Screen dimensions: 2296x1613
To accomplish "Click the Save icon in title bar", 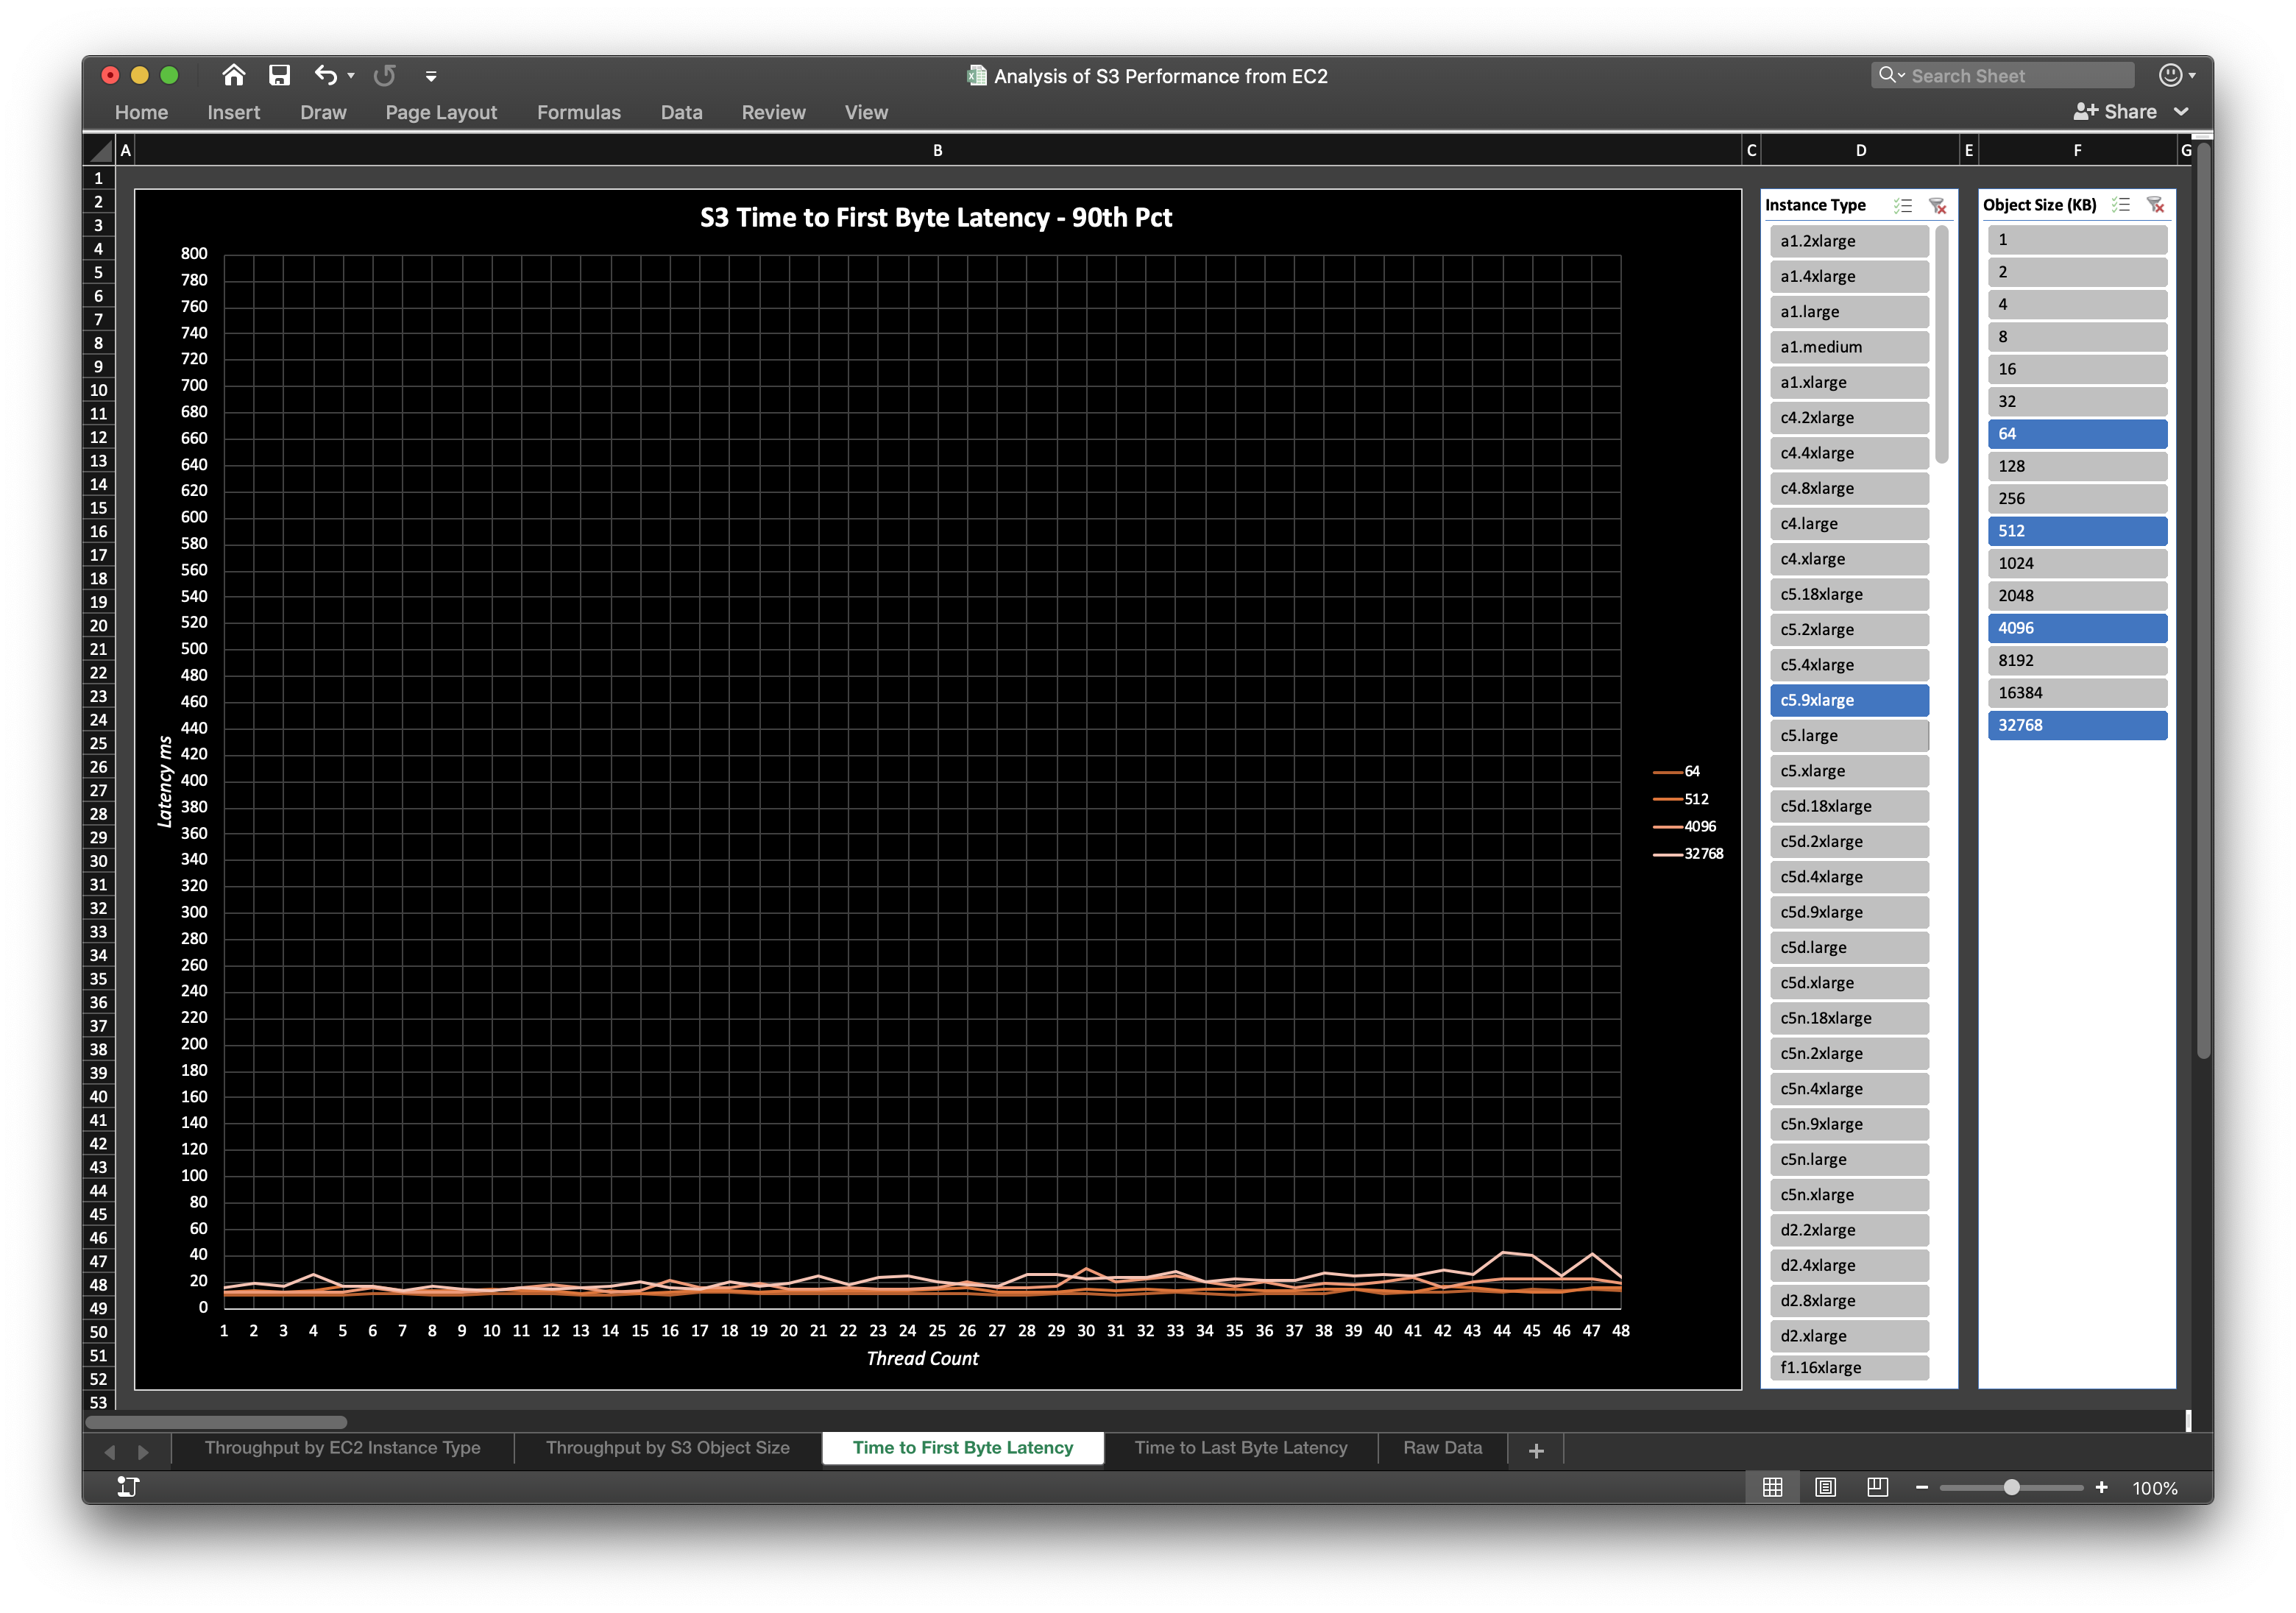I will coord(279,75).
